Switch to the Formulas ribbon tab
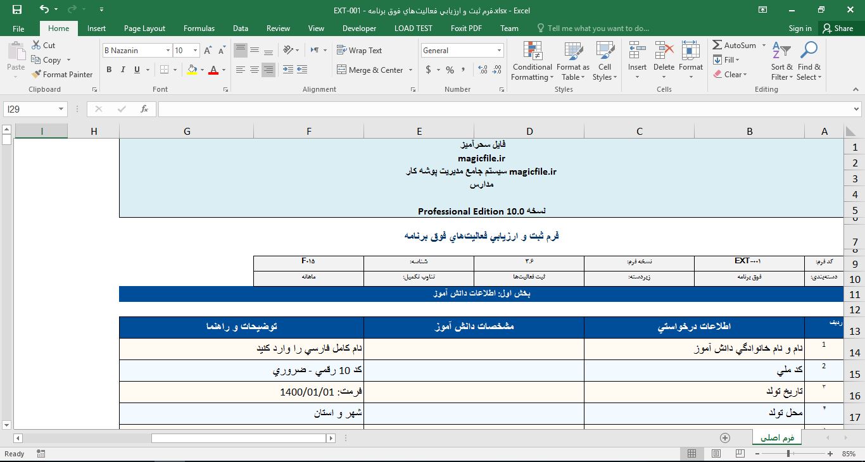The image size is (865, 462). pyautogui.click(x=199, y=28)
